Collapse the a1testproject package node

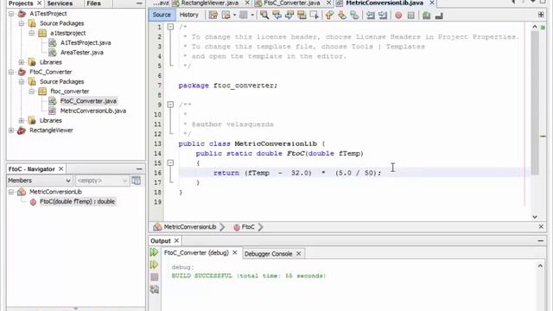32,33
